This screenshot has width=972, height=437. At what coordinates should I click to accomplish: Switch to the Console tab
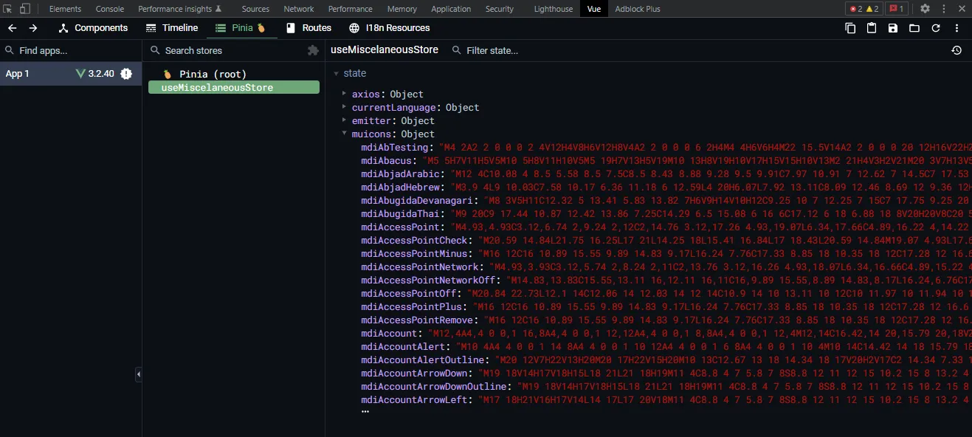[x=110, y=9]
